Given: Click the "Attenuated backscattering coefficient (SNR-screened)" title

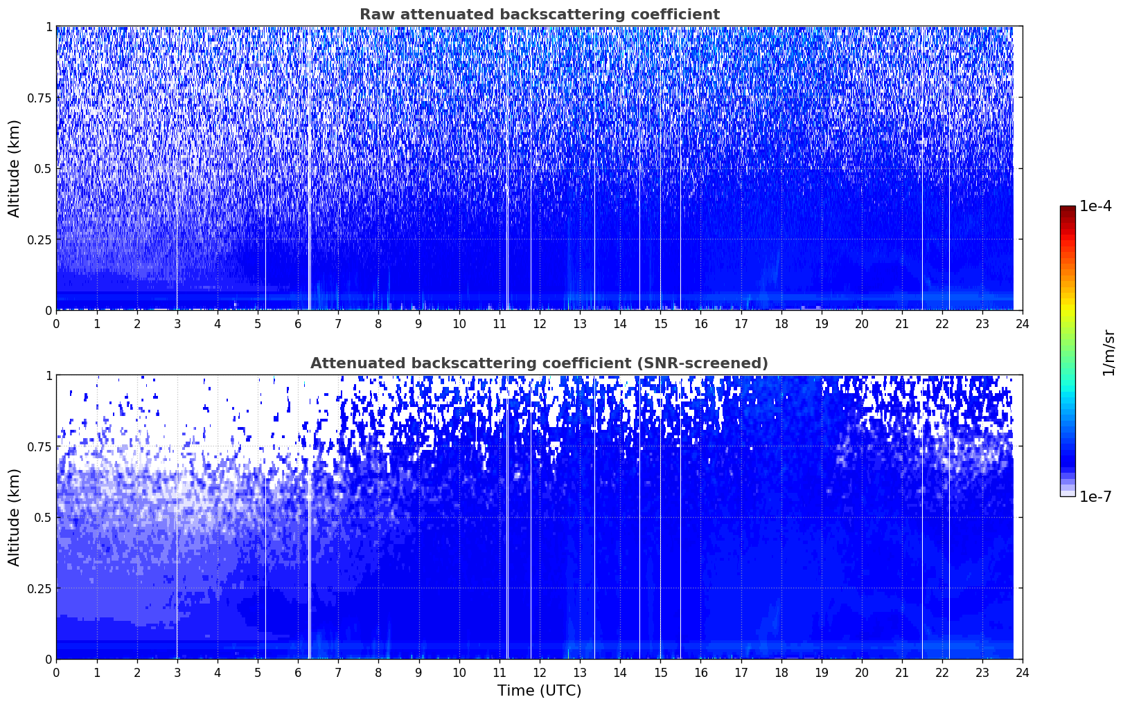Looking at the screenshot, I should [539, 363].
